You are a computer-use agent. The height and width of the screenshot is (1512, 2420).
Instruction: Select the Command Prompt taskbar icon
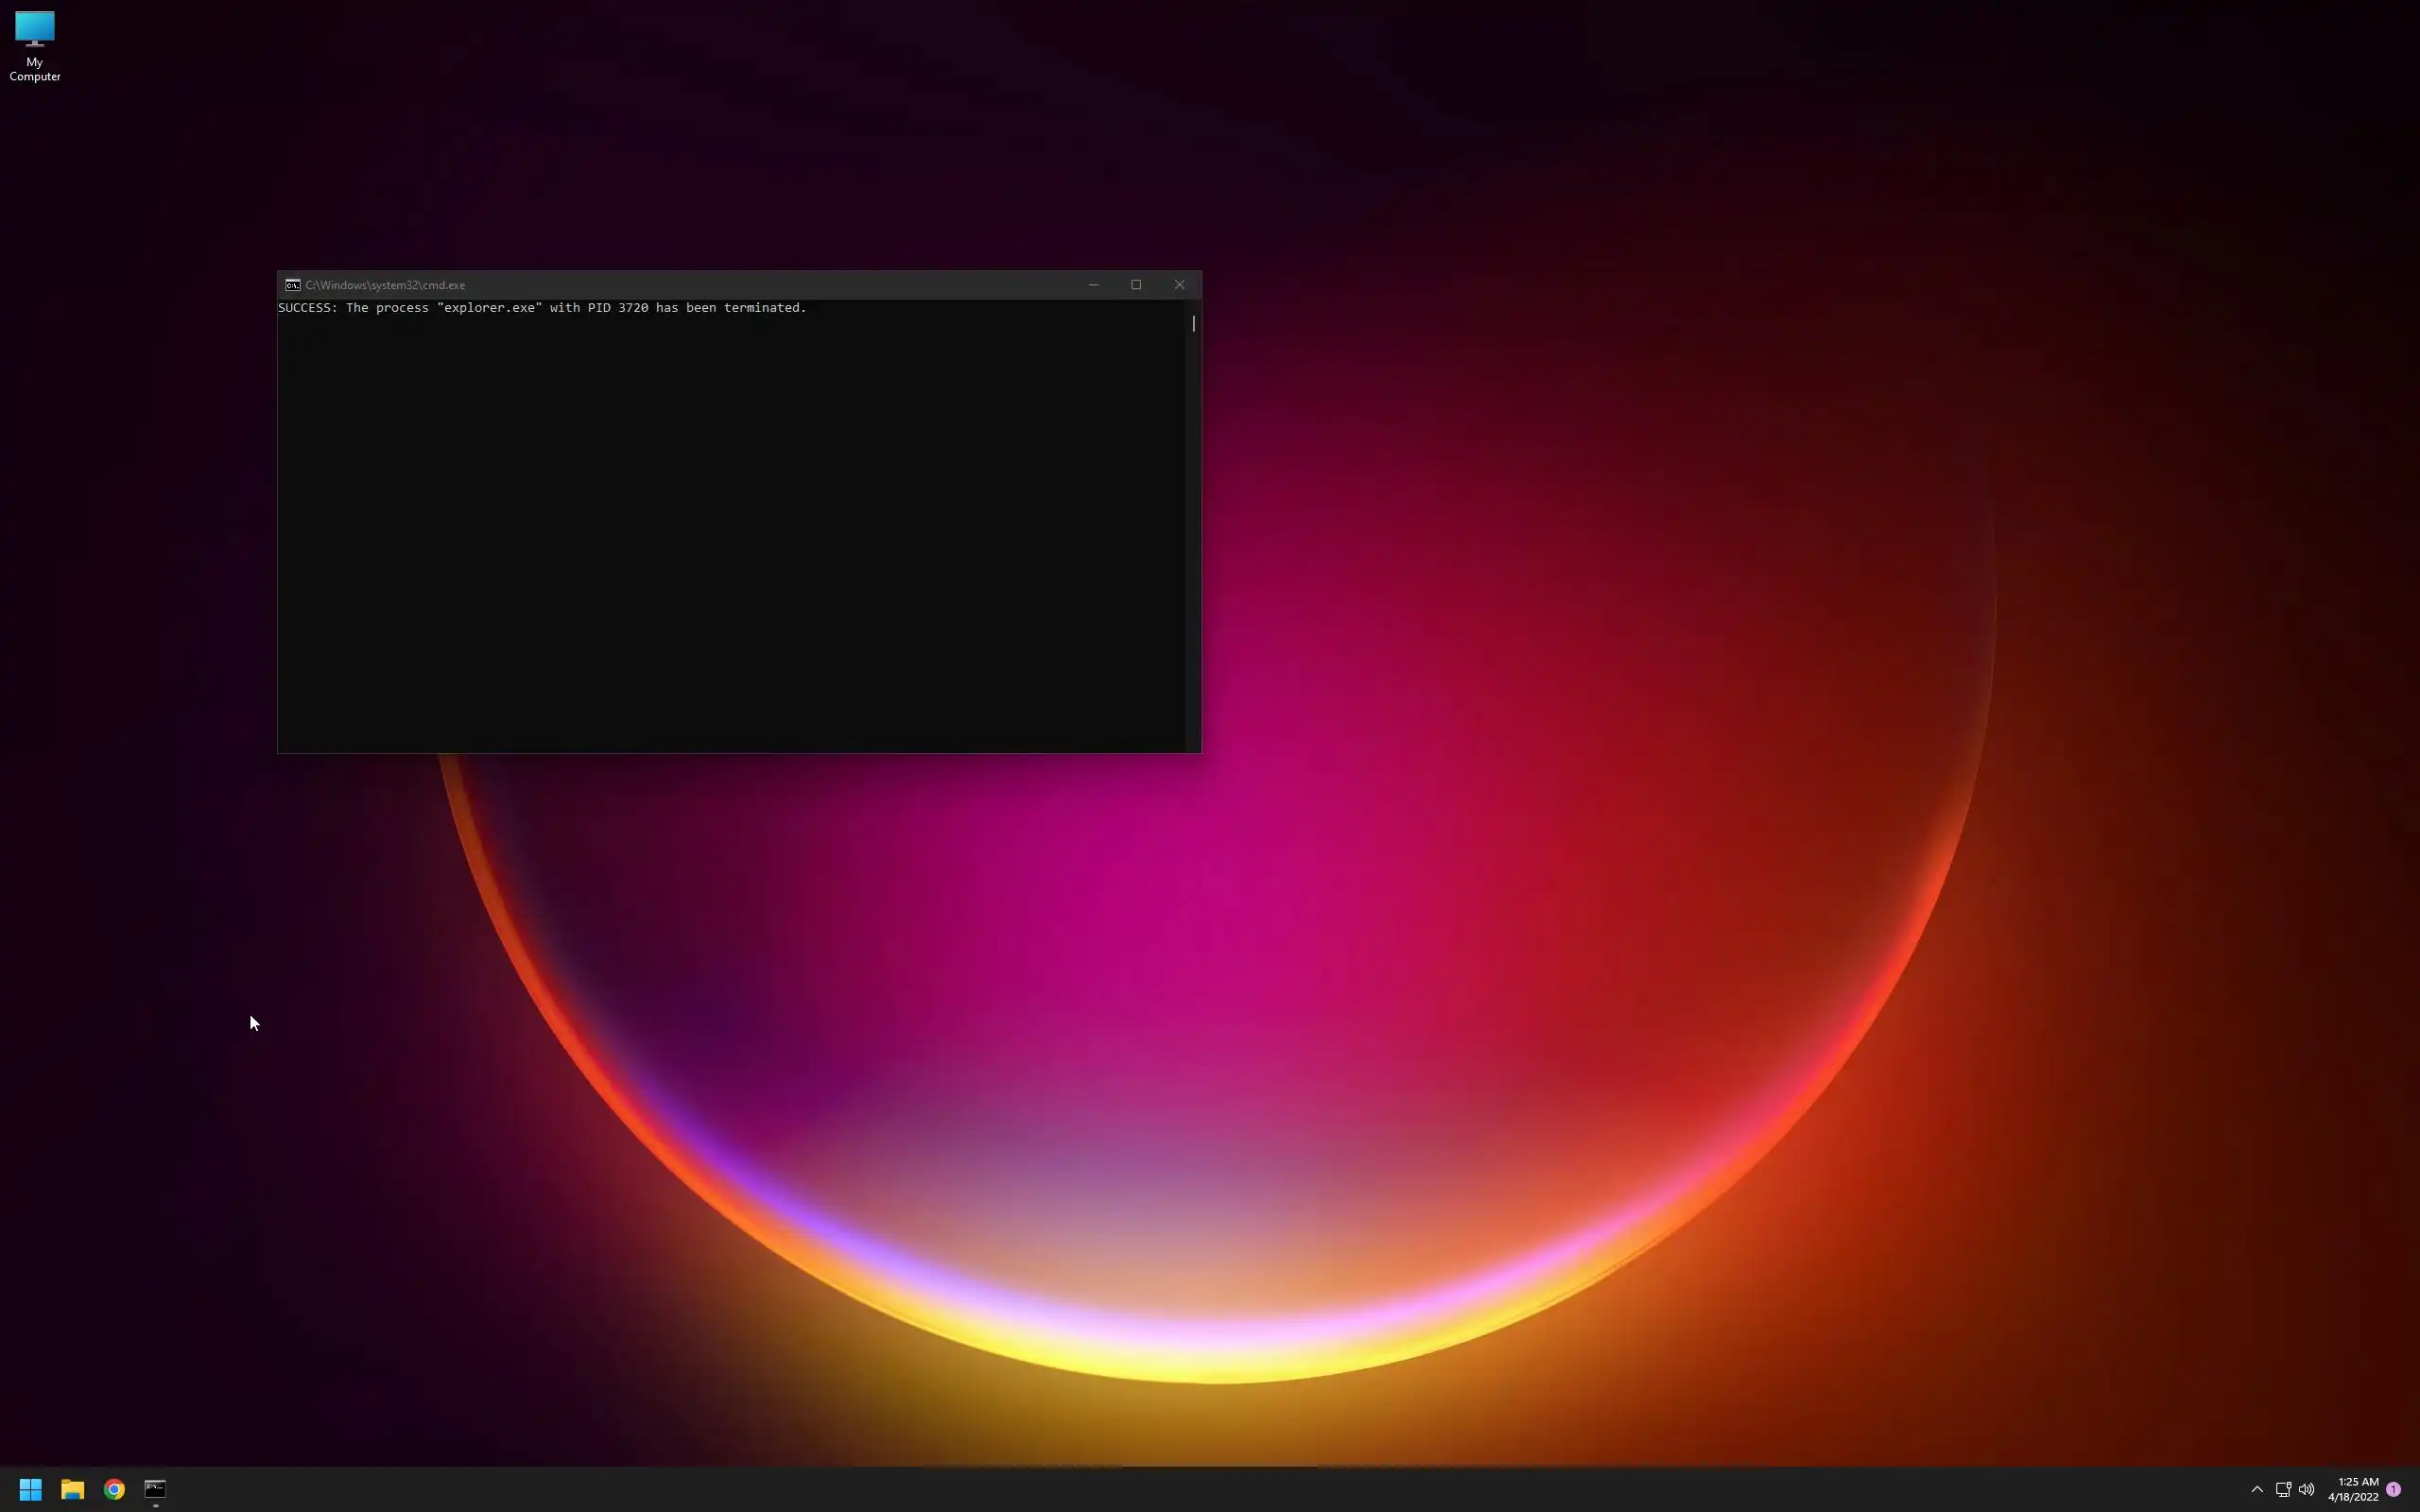(x=155, y=1489)
